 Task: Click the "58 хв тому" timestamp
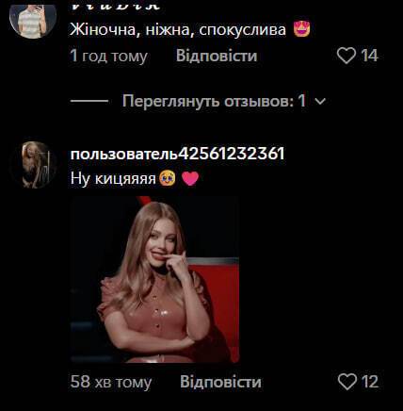tap(111, 382)
